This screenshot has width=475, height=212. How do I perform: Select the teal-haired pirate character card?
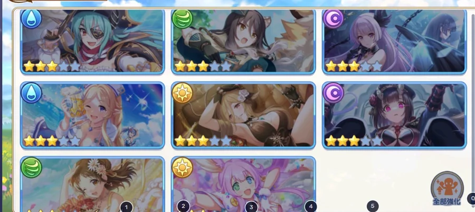click(92, 42)
